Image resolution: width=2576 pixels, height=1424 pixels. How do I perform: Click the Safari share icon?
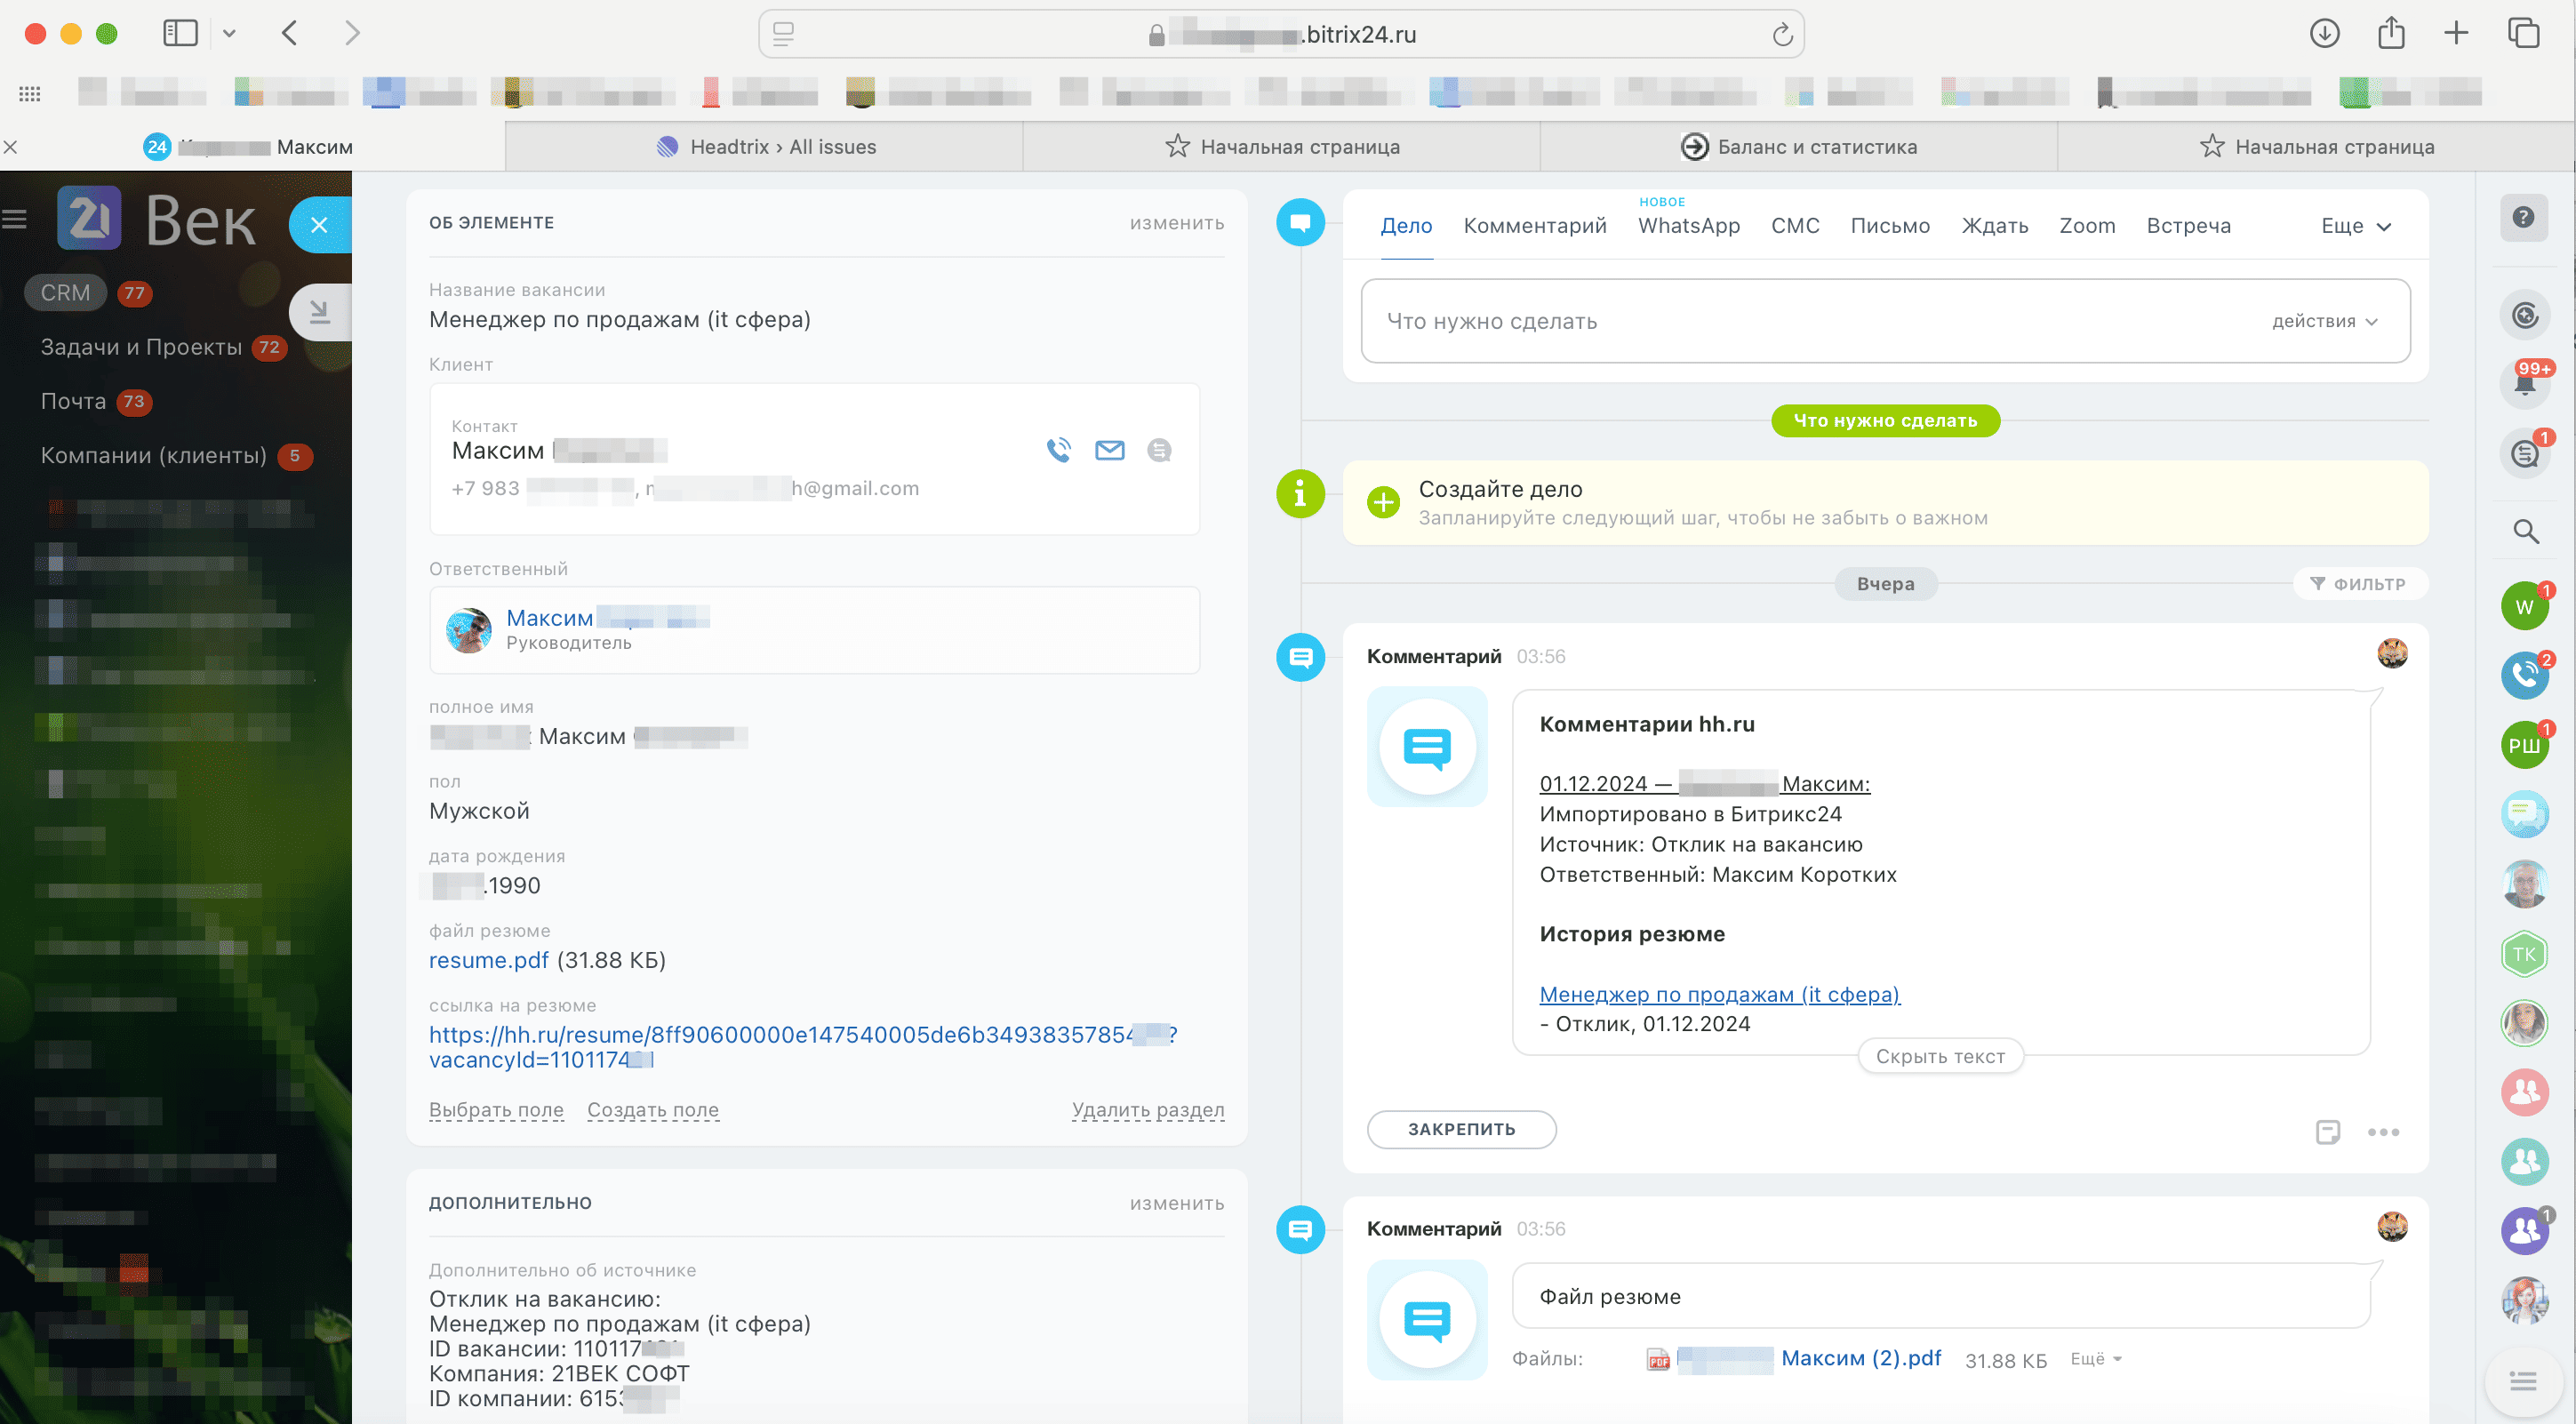[x=2391, y=33]
